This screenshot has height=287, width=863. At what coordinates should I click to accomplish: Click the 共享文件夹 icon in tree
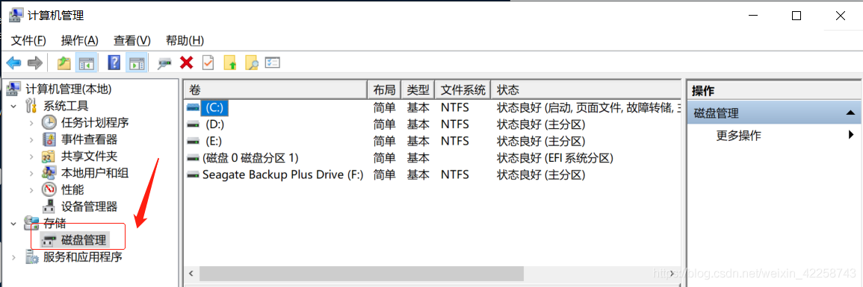tap(49, 157)
